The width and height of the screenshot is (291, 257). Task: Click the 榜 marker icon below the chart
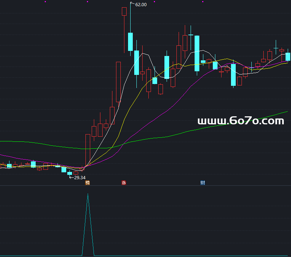click(x=87, y=182)
